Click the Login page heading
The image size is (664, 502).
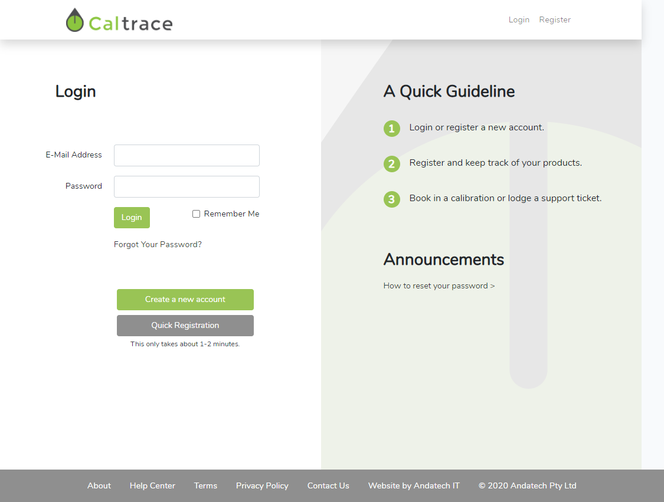coord(76,92)
